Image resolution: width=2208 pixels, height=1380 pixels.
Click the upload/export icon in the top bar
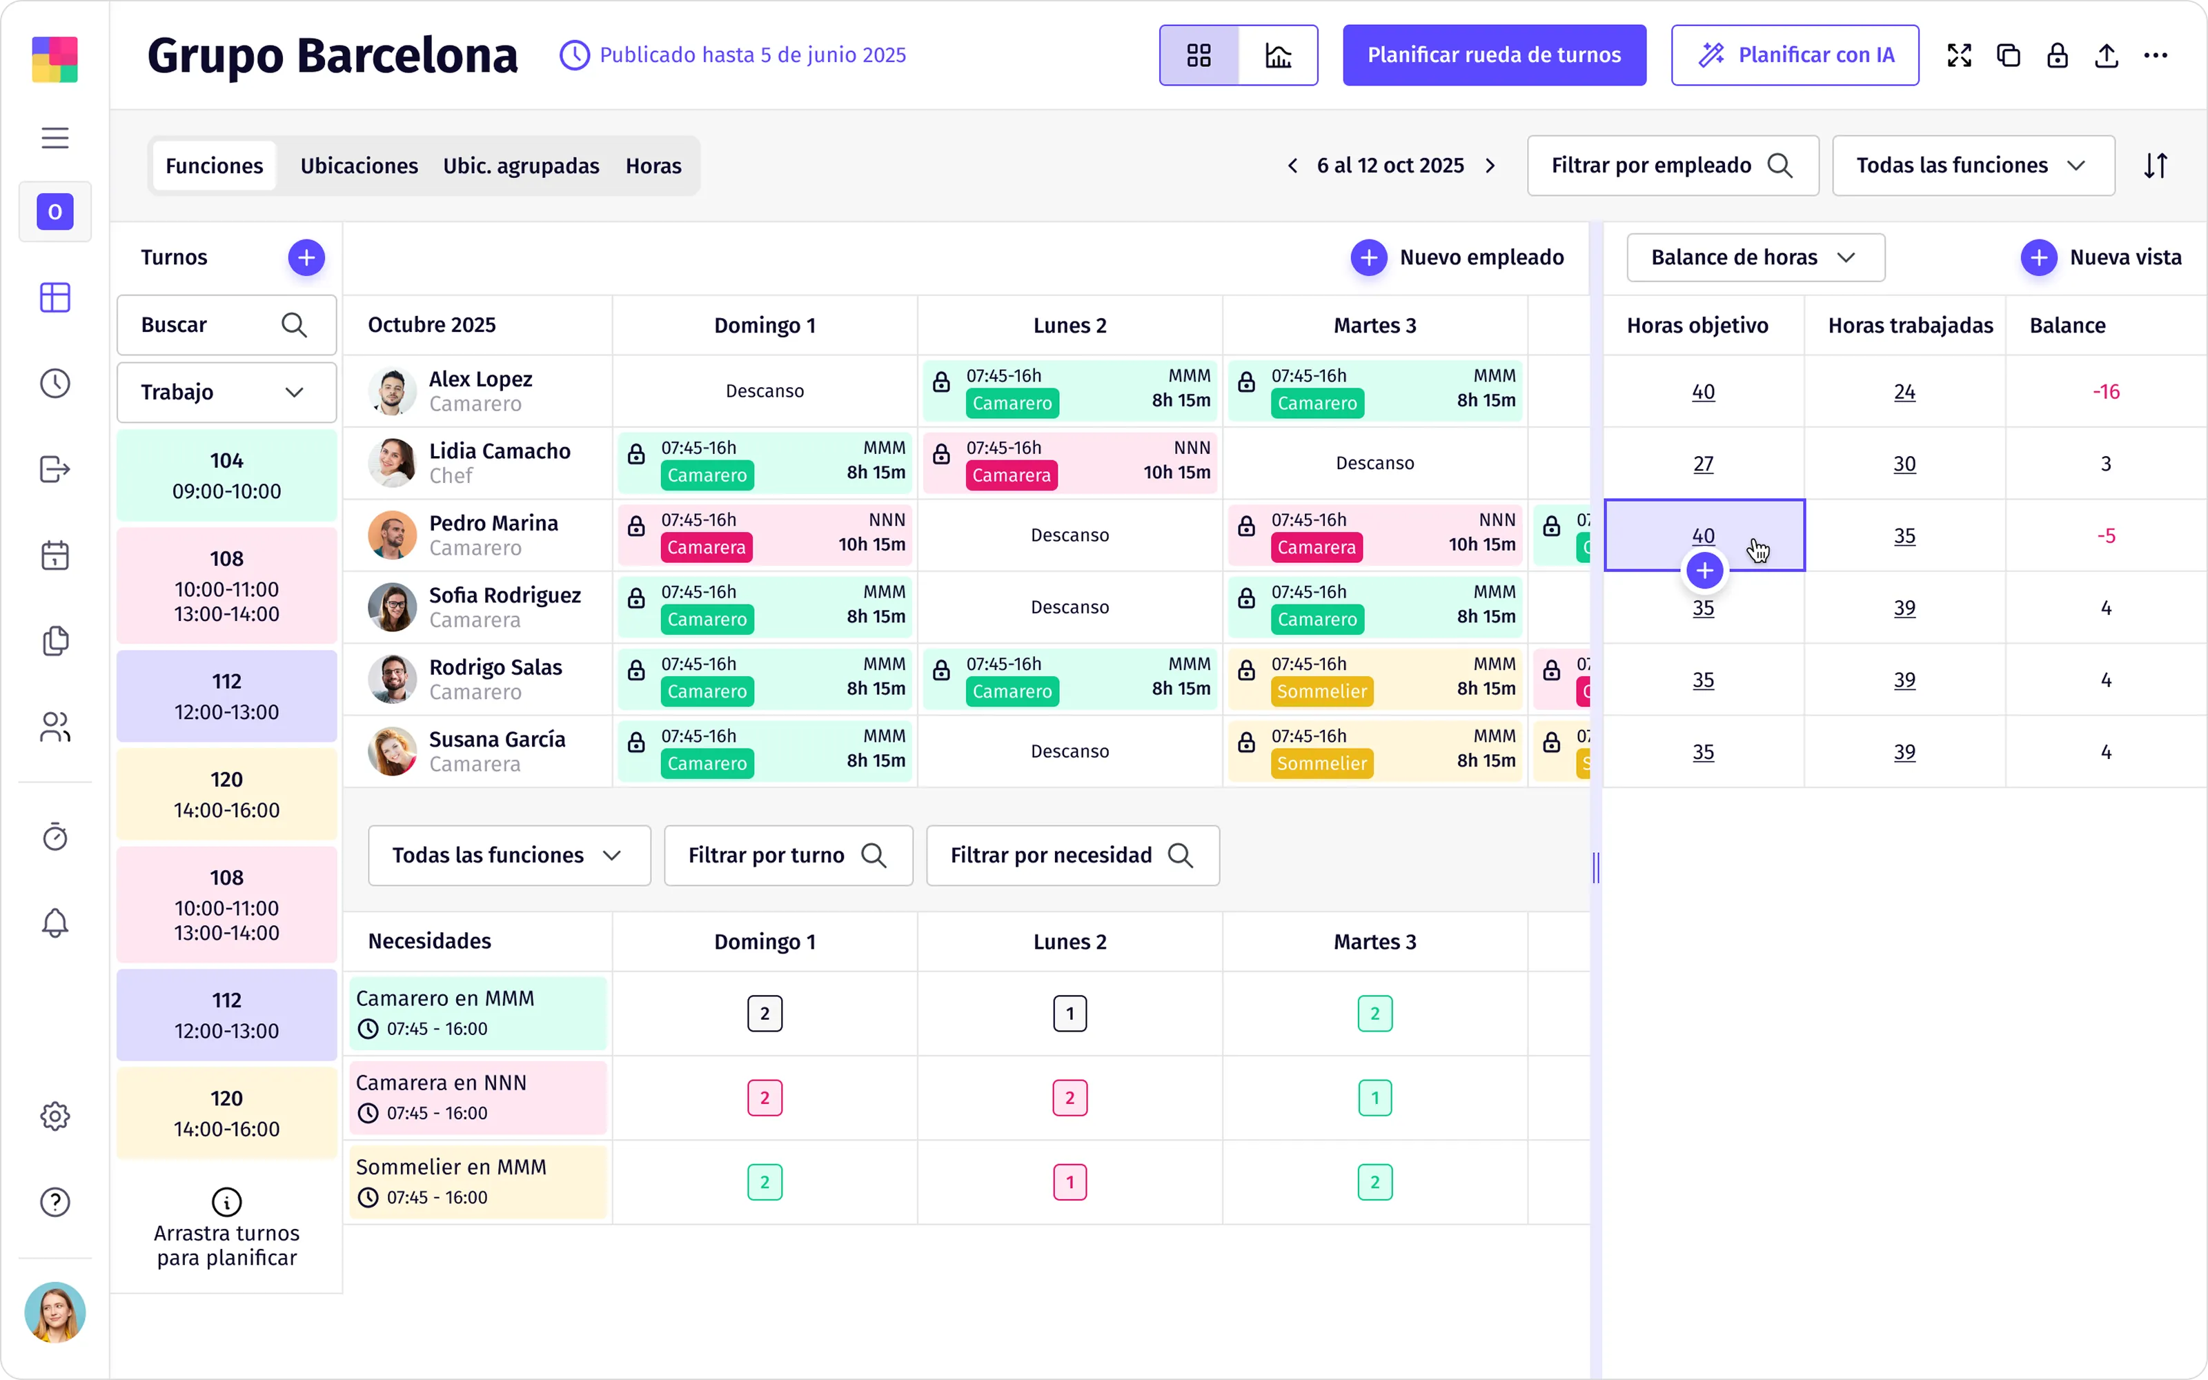coord(2106,56)
